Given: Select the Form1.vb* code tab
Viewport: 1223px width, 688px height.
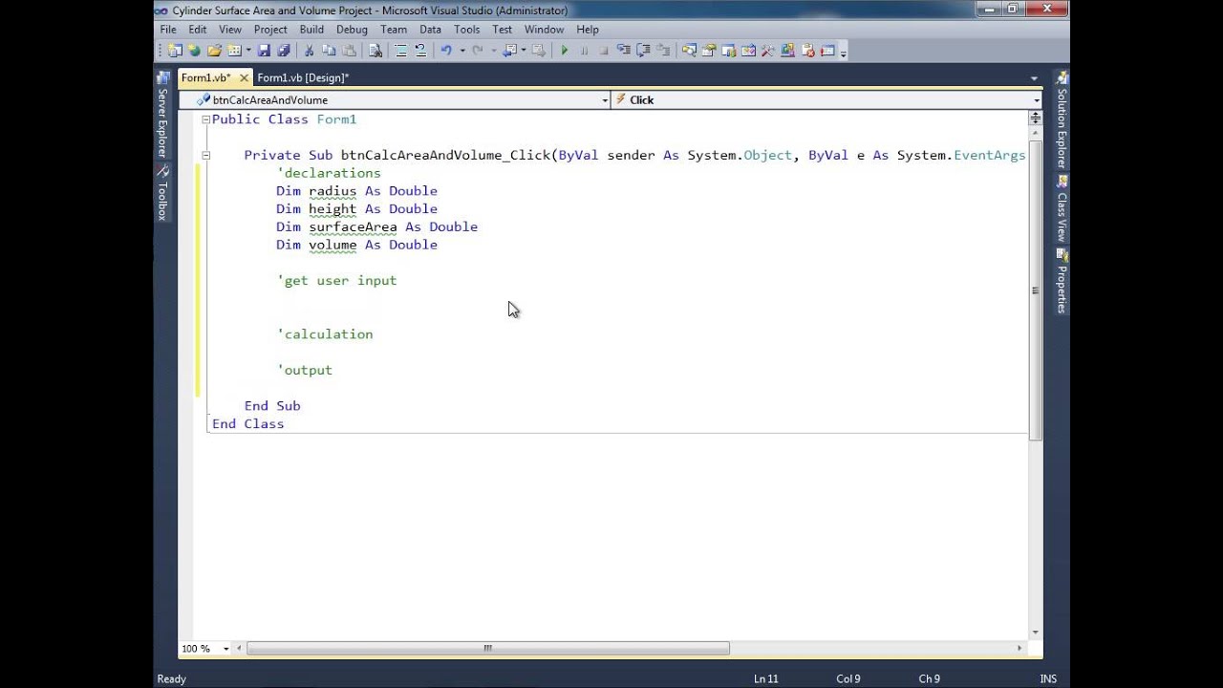Looking at the screenshot, I should [x=205, y=77].
